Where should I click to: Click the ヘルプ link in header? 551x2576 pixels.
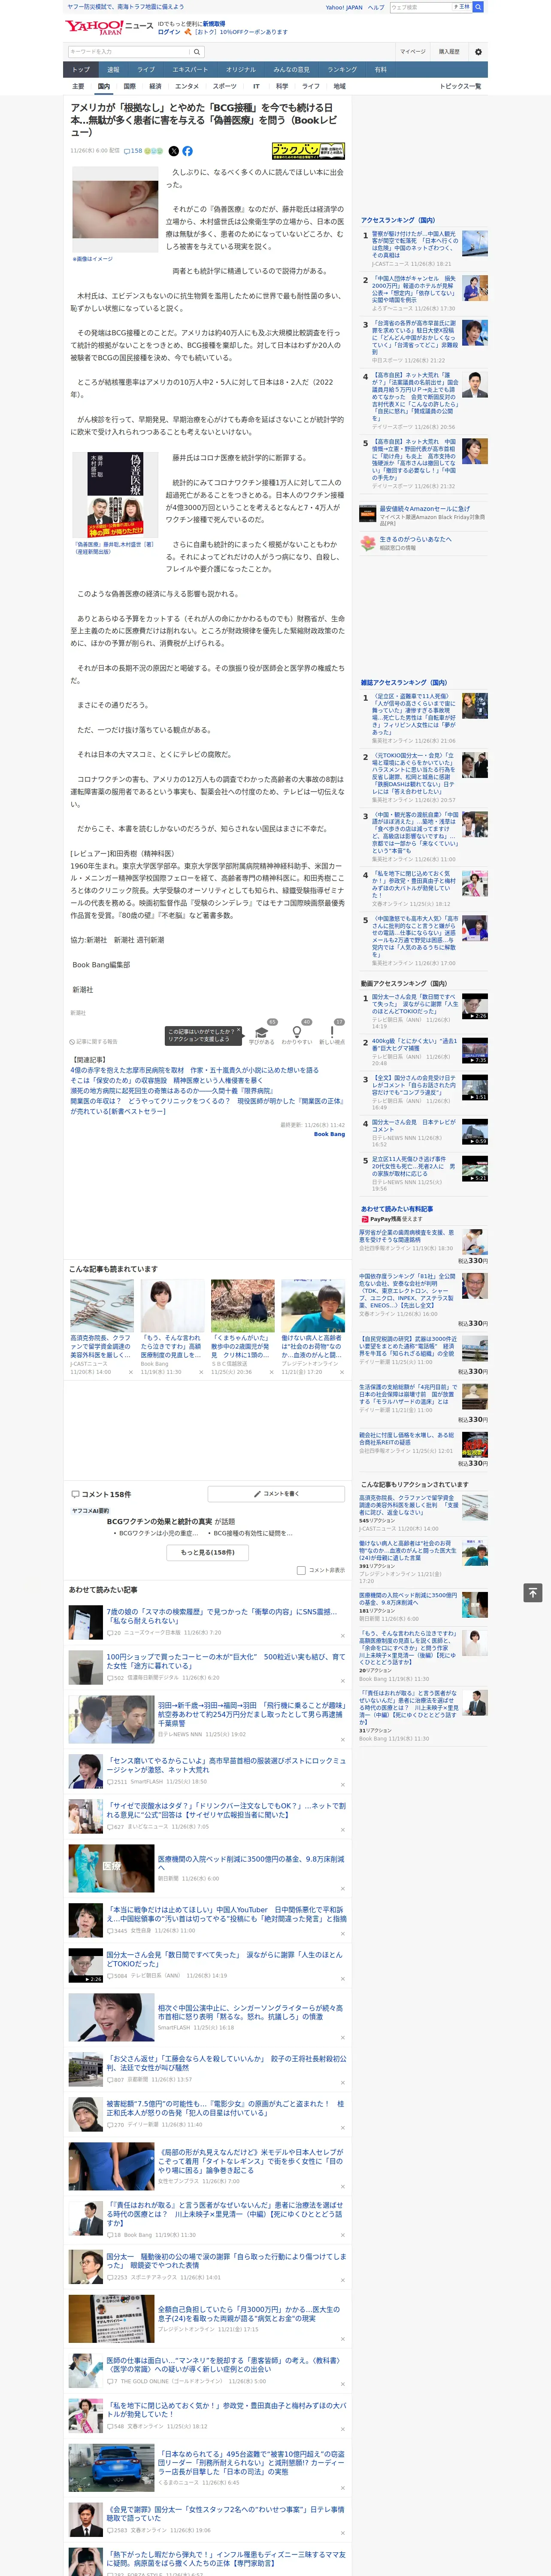(376, 7)
